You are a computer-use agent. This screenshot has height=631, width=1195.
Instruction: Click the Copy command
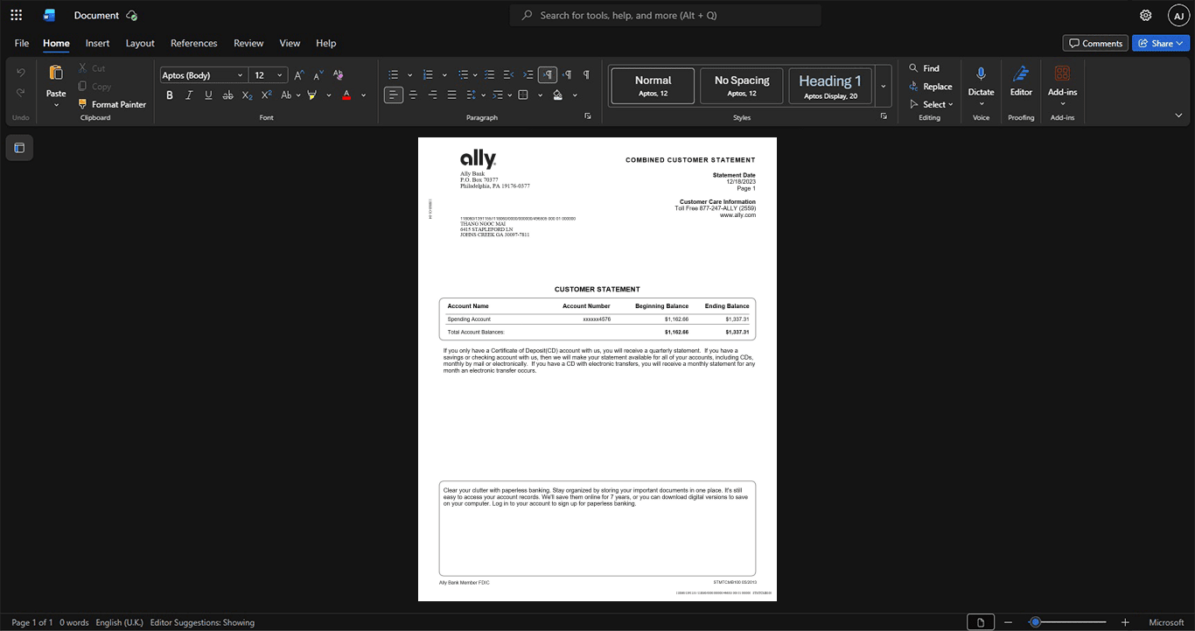94,87
